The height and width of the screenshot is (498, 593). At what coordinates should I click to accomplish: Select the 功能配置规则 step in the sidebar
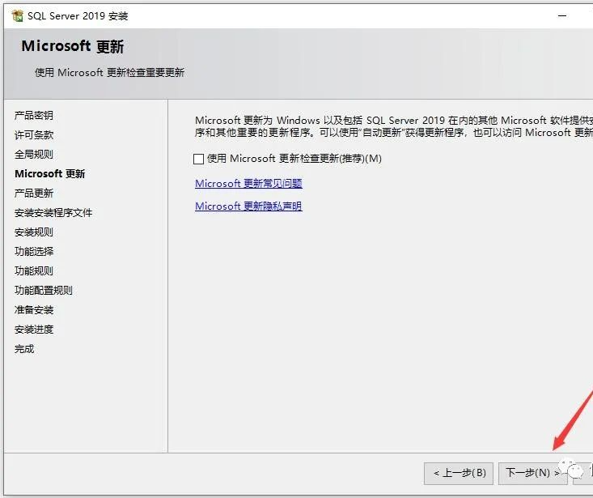[44, 290]
